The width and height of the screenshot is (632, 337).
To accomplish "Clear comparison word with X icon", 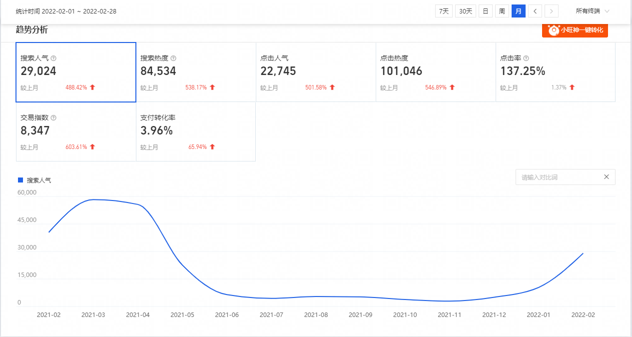I will click(x=607, y=177).
